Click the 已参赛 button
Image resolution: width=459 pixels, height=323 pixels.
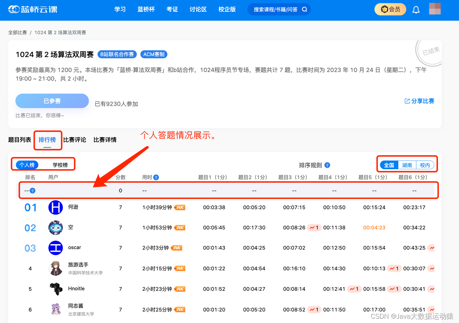click(52, 101)
